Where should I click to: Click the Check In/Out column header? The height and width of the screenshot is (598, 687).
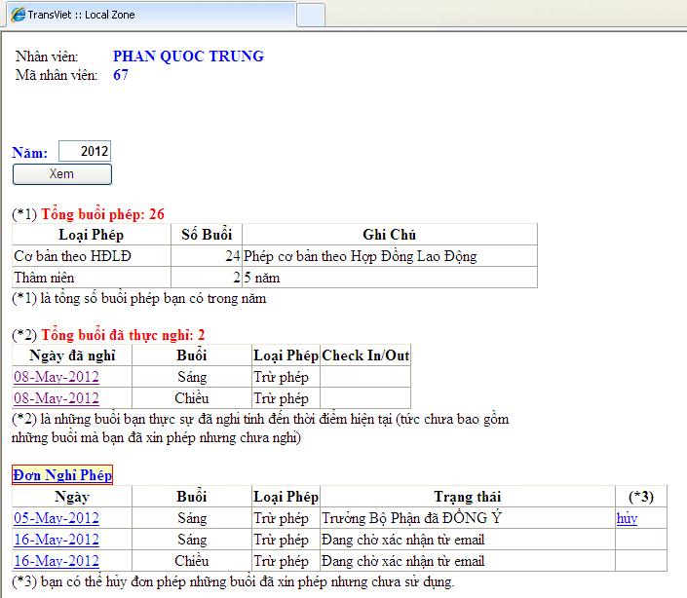365,355
